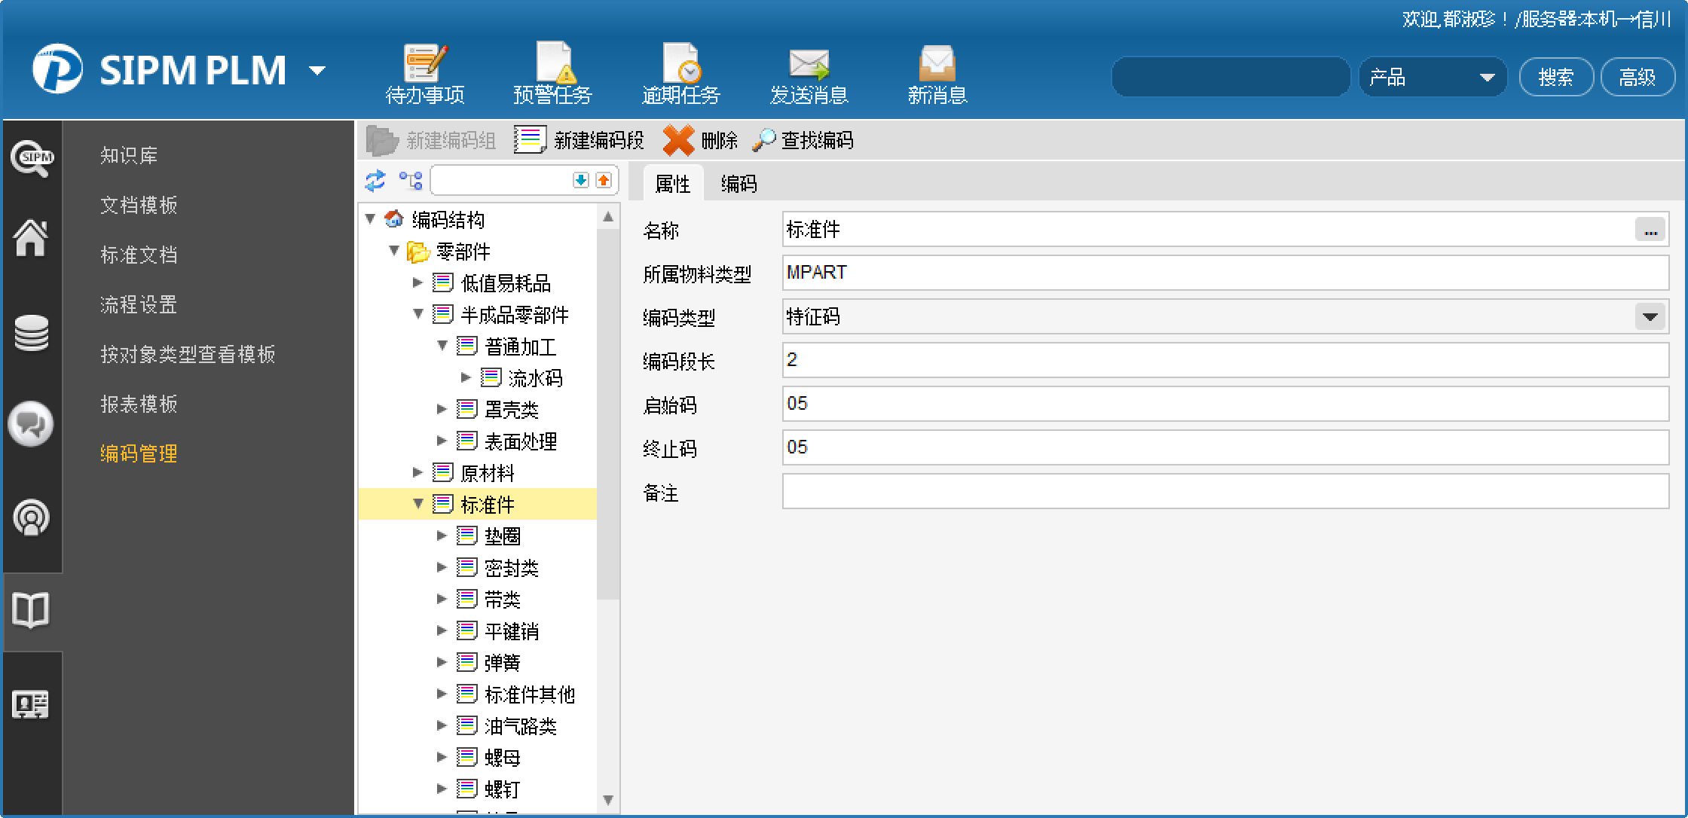Select 报表模板 in side menu

139,404
